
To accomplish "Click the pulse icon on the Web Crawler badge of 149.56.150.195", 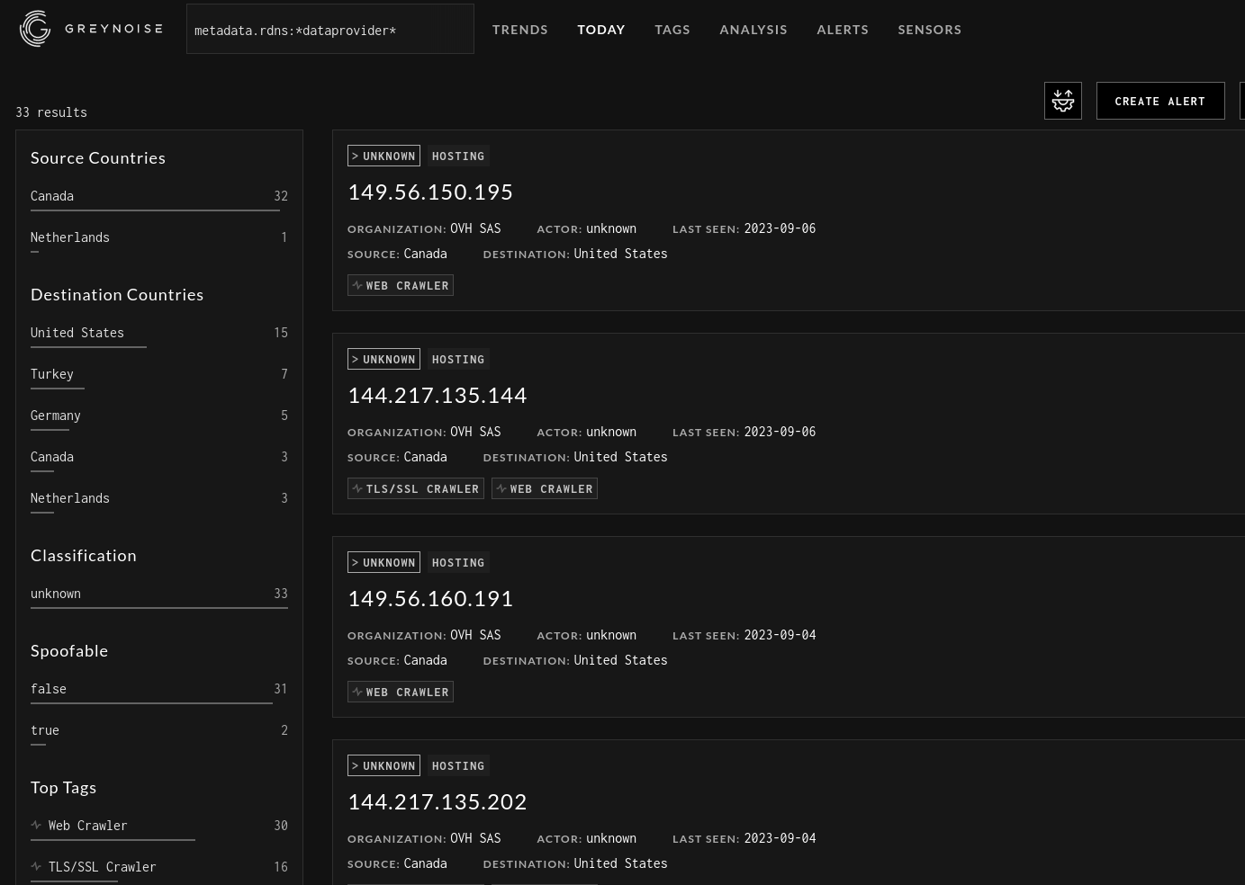I will (x=358, y=285).
